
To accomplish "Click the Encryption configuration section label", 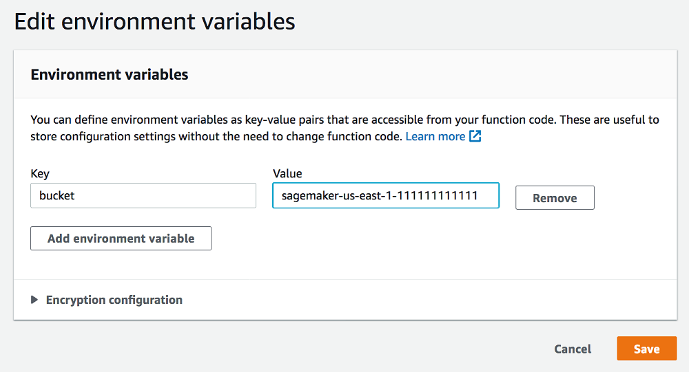I will point(114,300).
